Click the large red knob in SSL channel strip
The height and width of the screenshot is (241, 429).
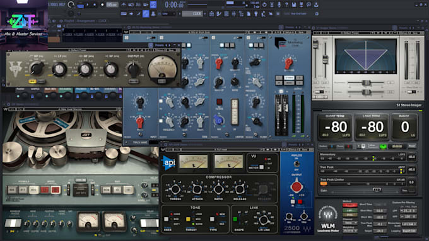pos(139,123)
